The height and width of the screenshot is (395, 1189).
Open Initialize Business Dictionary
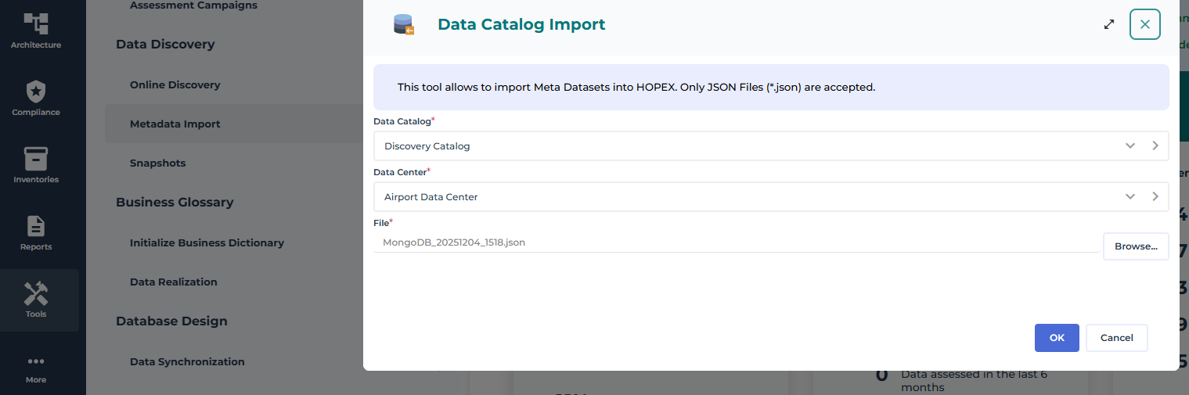pos(207,242)
